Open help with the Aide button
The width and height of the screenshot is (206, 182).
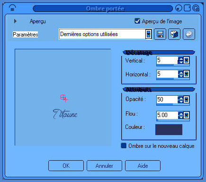click(x=143, y=166)
